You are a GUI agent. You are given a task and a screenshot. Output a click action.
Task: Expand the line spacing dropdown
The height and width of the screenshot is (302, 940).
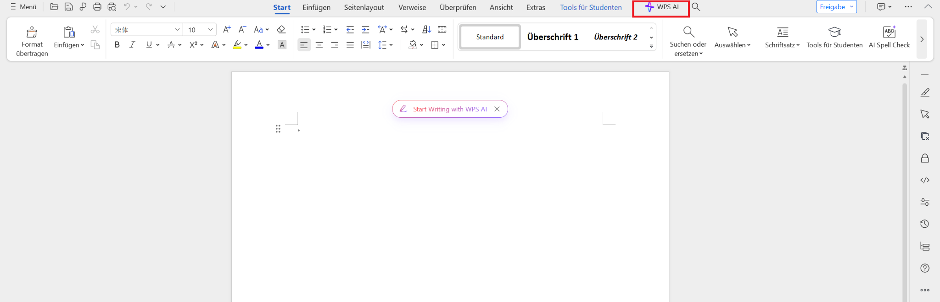(391, 45)
